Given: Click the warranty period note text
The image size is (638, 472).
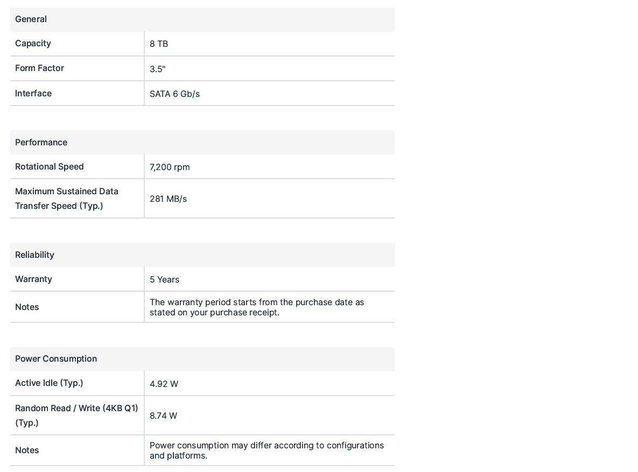Looking at the screenshot, I should click(257, 307).
